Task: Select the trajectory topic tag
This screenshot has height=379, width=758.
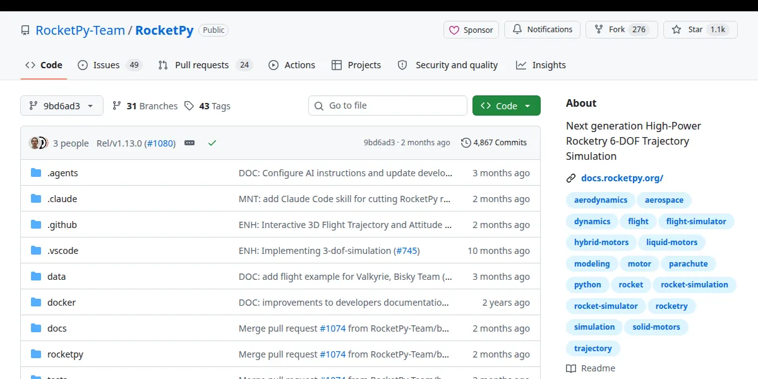Action: coord(593,349)
